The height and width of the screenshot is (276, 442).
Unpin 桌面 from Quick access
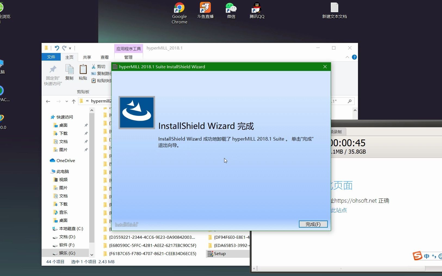point(86,125)
